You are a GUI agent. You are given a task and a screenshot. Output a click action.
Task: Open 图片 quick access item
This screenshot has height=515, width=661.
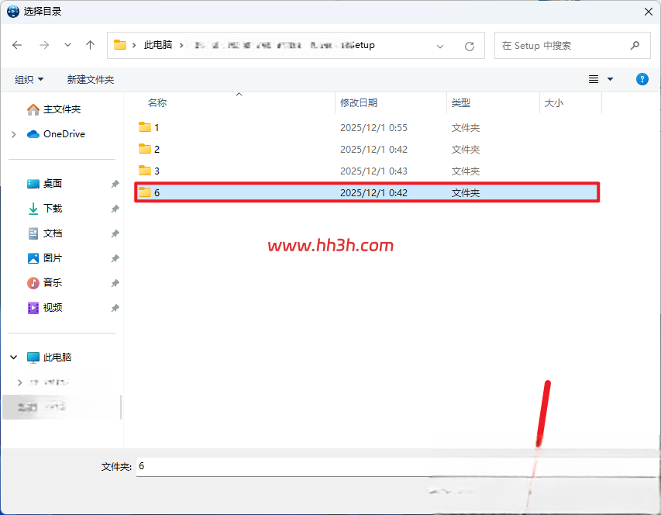pyautogui.click(x=45, y=258)
